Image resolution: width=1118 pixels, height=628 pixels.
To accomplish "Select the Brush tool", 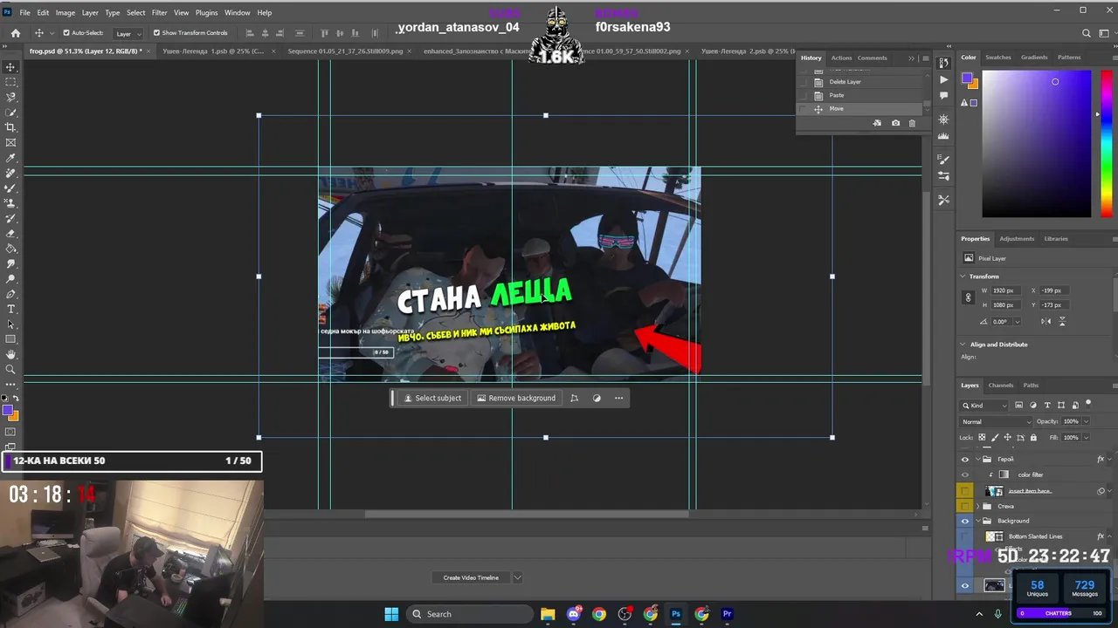I will [x=10, y=188].
